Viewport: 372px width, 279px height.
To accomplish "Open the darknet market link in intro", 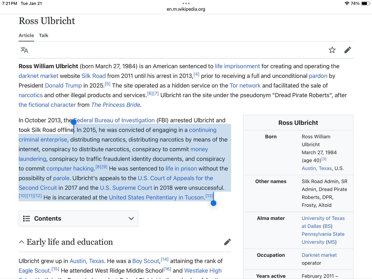I will (x=38, y=76).
